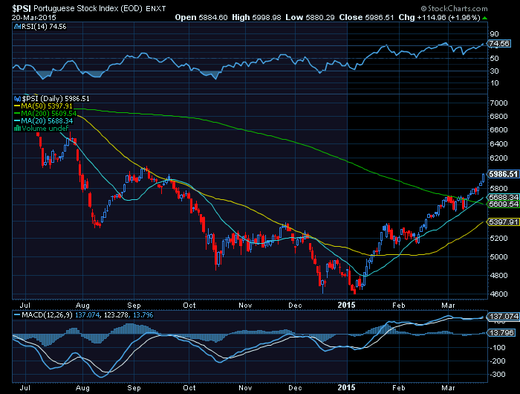Click the RSI 74.56 value tag

pyautogui.click(x=498, y=43)
